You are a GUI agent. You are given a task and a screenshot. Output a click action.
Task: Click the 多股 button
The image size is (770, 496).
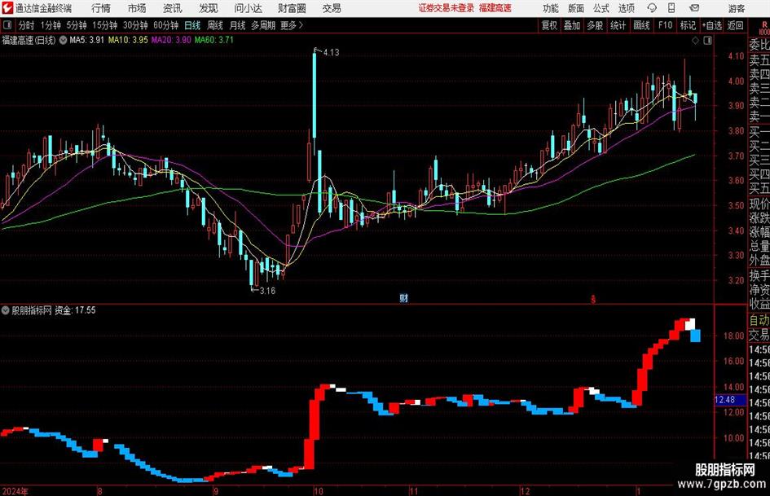click(595, 25)
